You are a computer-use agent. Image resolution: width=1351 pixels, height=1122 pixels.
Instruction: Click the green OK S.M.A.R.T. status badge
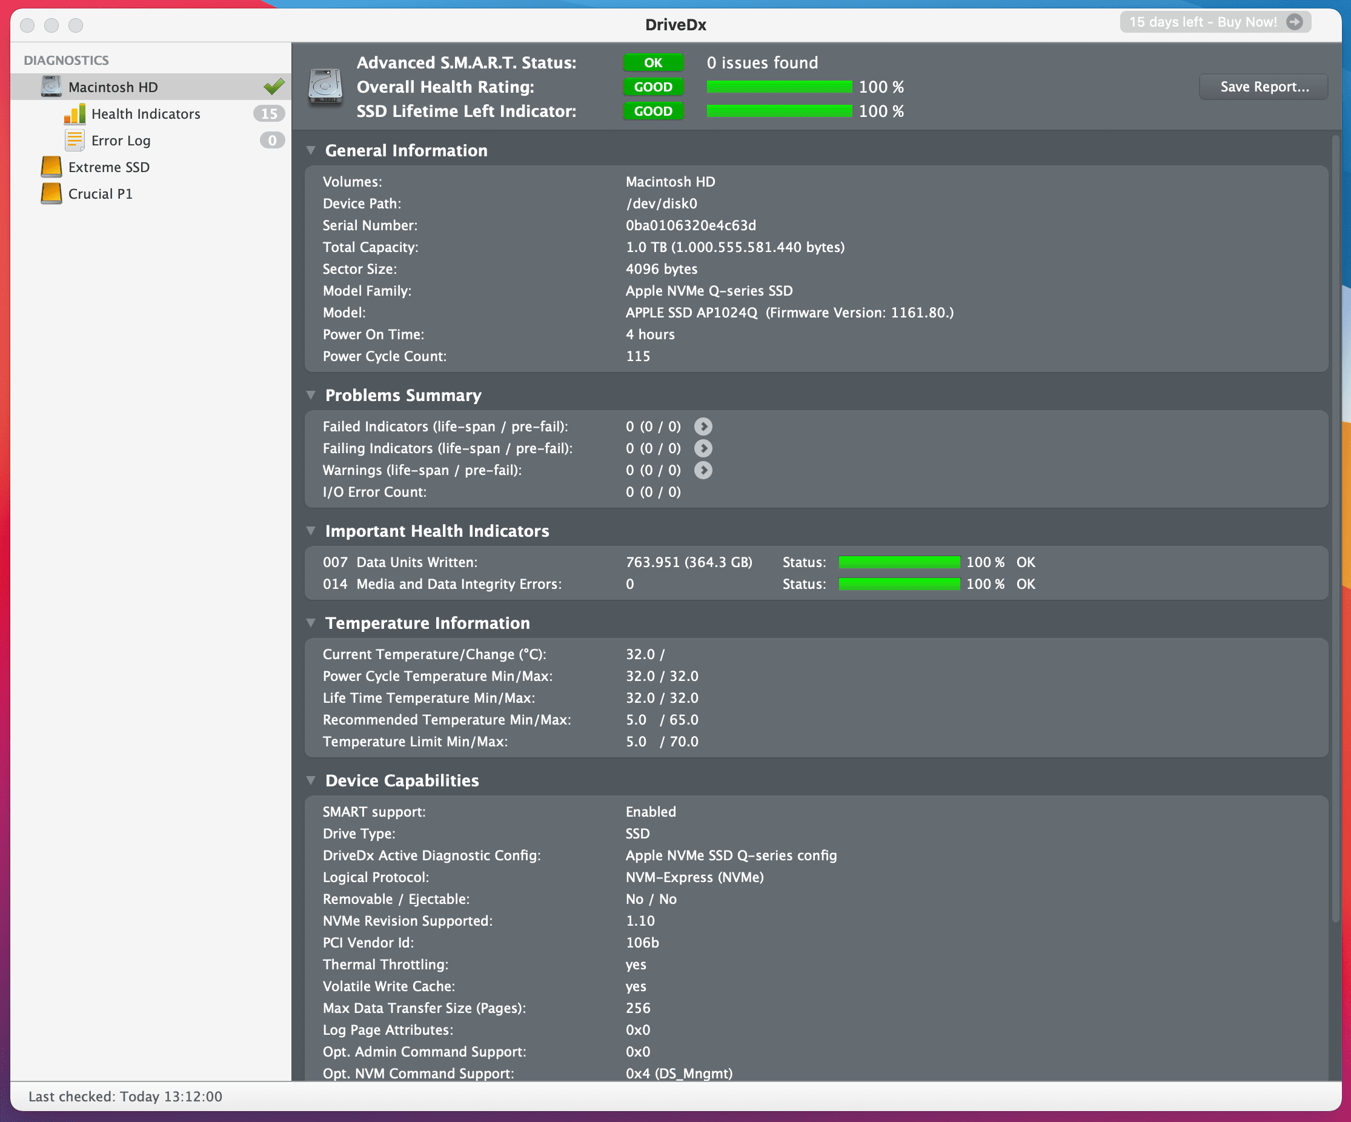pos(653,62)
